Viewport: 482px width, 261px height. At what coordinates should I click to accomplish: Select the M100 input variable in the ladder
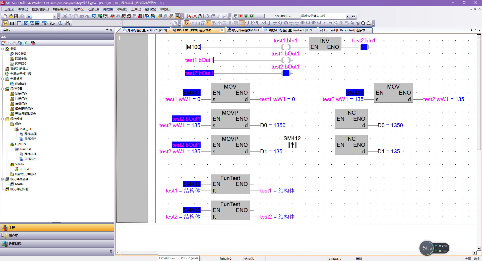point(193,47)
